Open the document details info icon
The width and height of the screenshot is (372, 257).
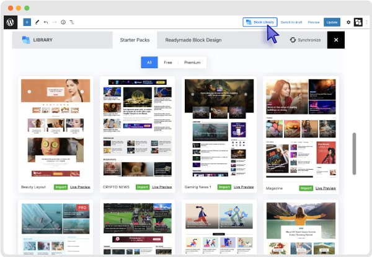point(63,22)
